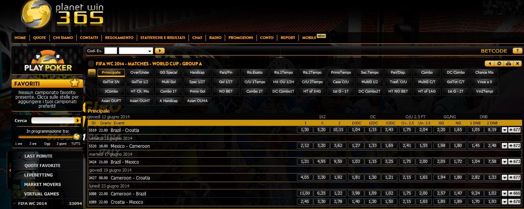Switch to the Over/Under market tab

tap(140, 73)
